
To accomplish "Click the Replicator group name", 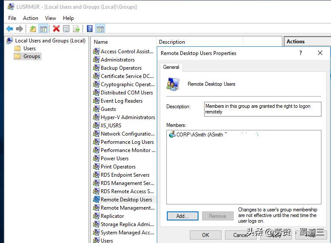I will pos(113,216).
